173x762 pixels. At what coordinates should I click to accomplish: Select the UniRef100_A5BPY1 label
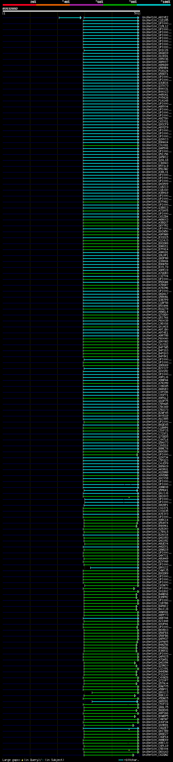coord(155,689)
